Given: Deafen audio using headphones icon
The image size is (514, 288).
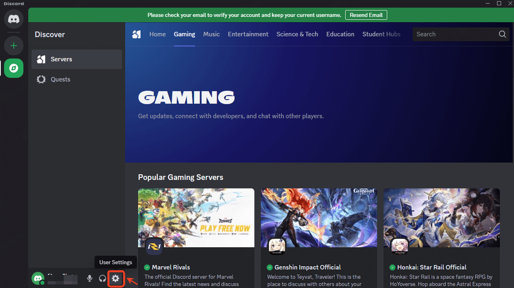Looking at the screenshot, I should click(x=103, y=278).
